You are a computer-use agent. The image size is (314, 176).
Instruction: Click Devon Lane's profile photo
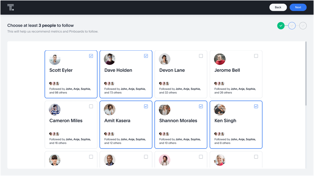click(165, 59)
